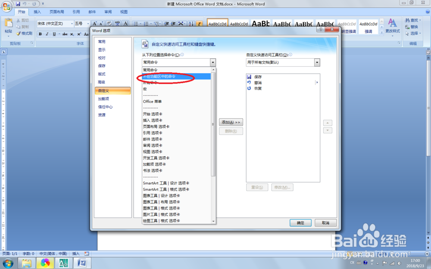Click the Clear Formatting eraser icon
The image size is (431, 269).
pyautogui.click(x=109, y=24)
